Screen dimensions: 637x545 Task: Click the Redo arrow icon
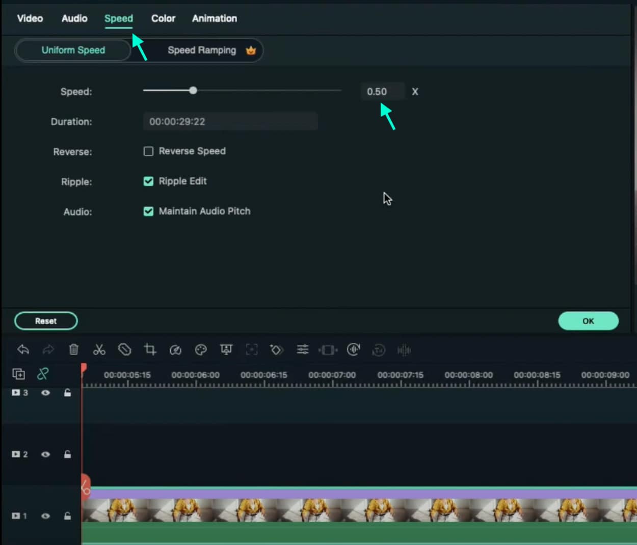[48, 349]
